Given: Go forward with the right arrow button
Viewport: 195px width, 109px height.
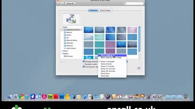Looking at the screenshot, I should click(x=62, y=3).
